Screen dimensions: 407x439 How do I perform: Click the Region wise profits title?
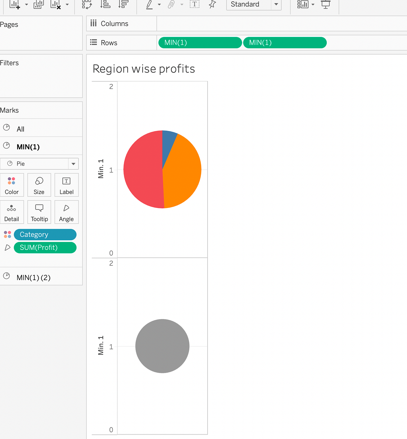(x=144, y=69)
